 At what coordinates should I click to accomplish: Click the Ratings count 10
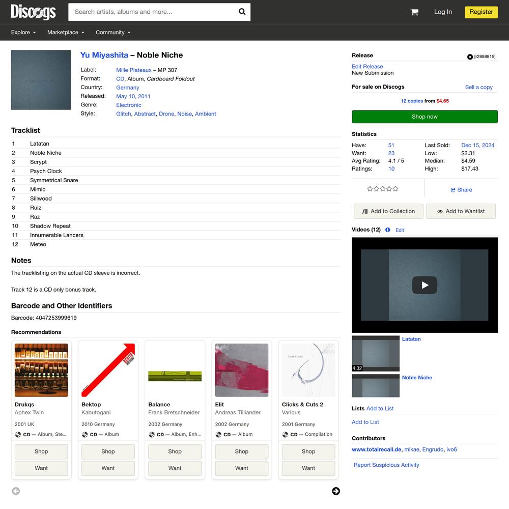[x=391, y=169]
